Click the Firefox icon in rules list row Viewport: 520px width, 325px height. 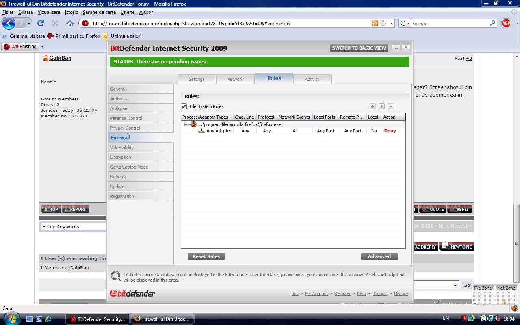tap(194, 124)
